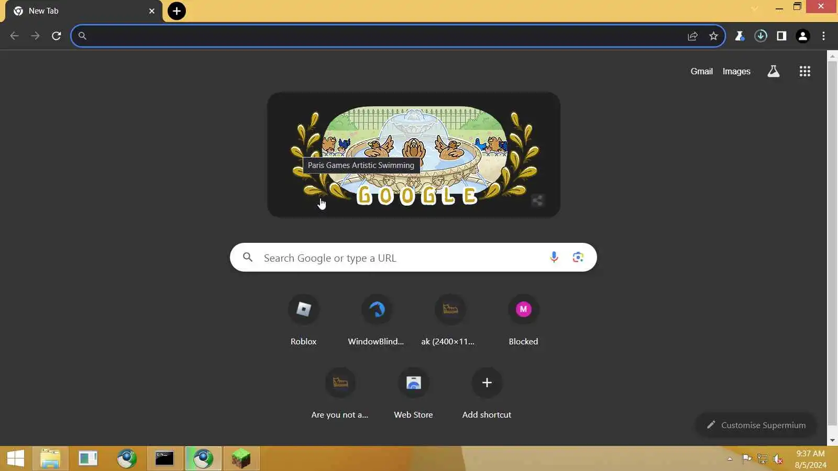Viewport: 838px width, 471px height.
Task: Open the profile avatar menu
Action: point(802,36)
